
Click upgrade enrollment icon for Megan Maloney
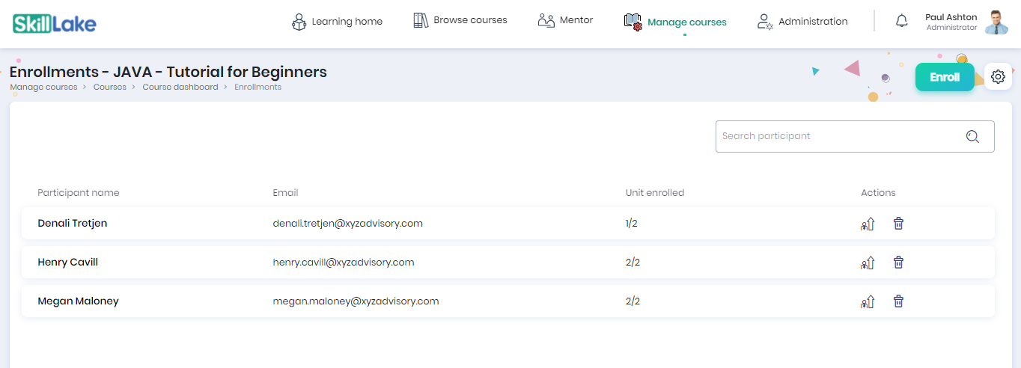coord(868,301)
